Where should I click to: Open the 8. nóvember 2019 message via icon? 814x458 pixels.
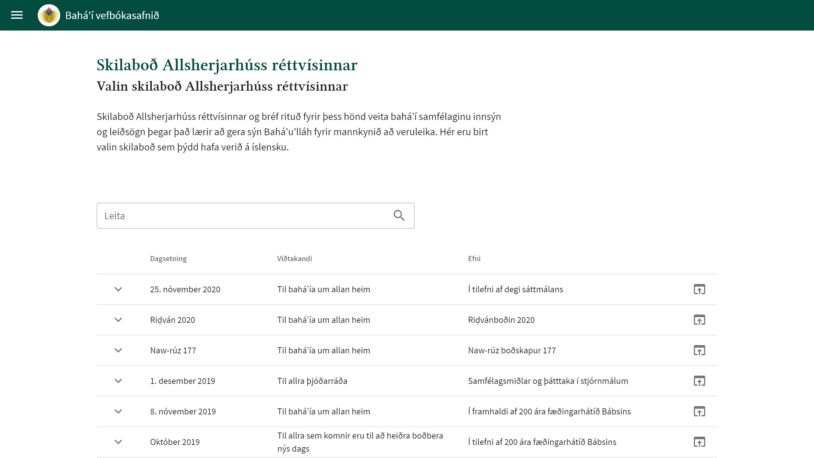pyautogui.click(x=699, y=412)
